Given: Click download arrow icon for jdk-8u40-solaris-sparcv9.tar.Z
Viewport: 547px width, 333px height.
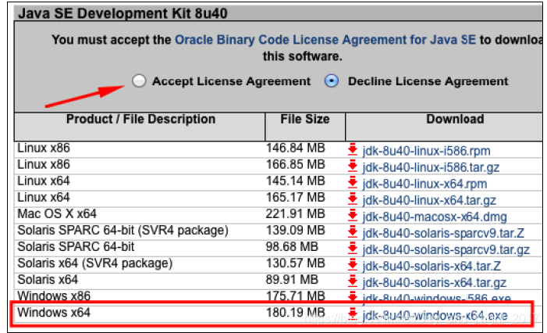Looking at the screenshot, I should pyautogui.click(x=353, y=231).
